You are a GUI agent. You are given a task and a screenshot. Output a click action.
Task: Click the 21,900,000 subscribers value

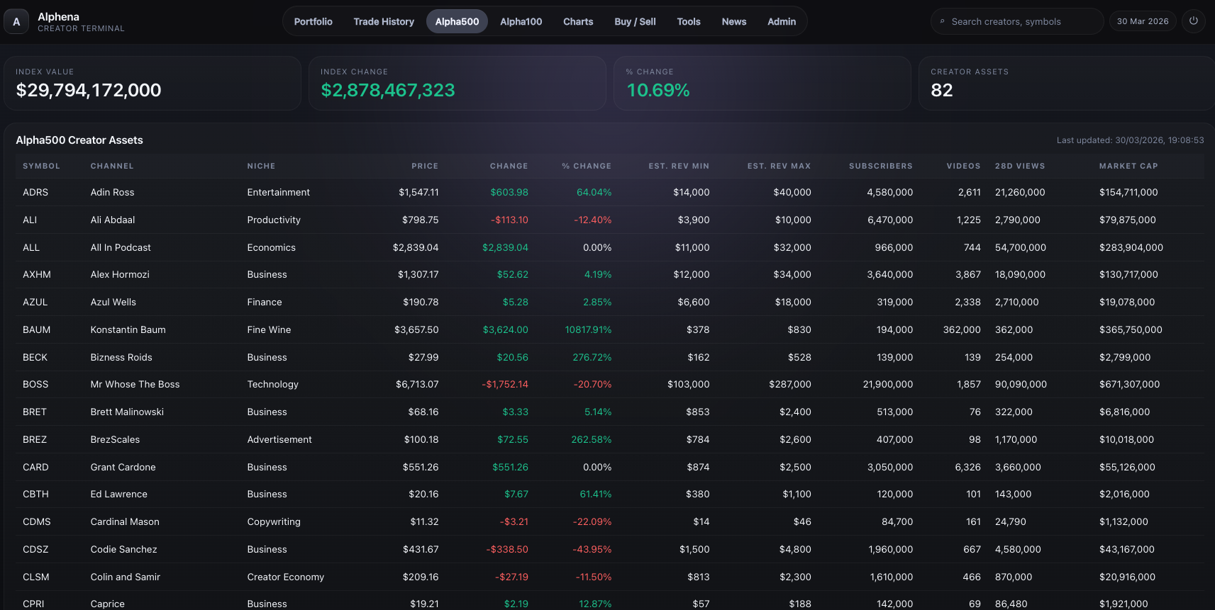point(888,384)
